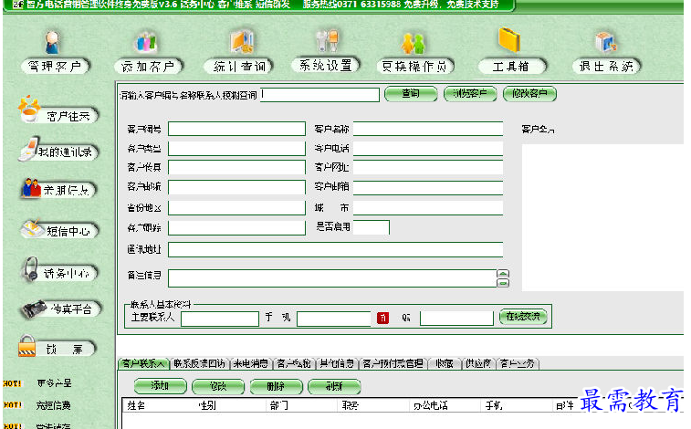Click the 刷新 button above the contact table

tap(334, 386)
